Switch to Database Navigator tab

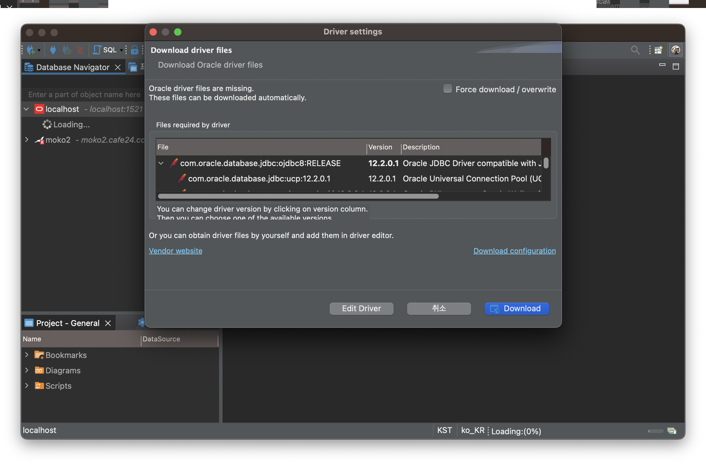pos(73,67)
